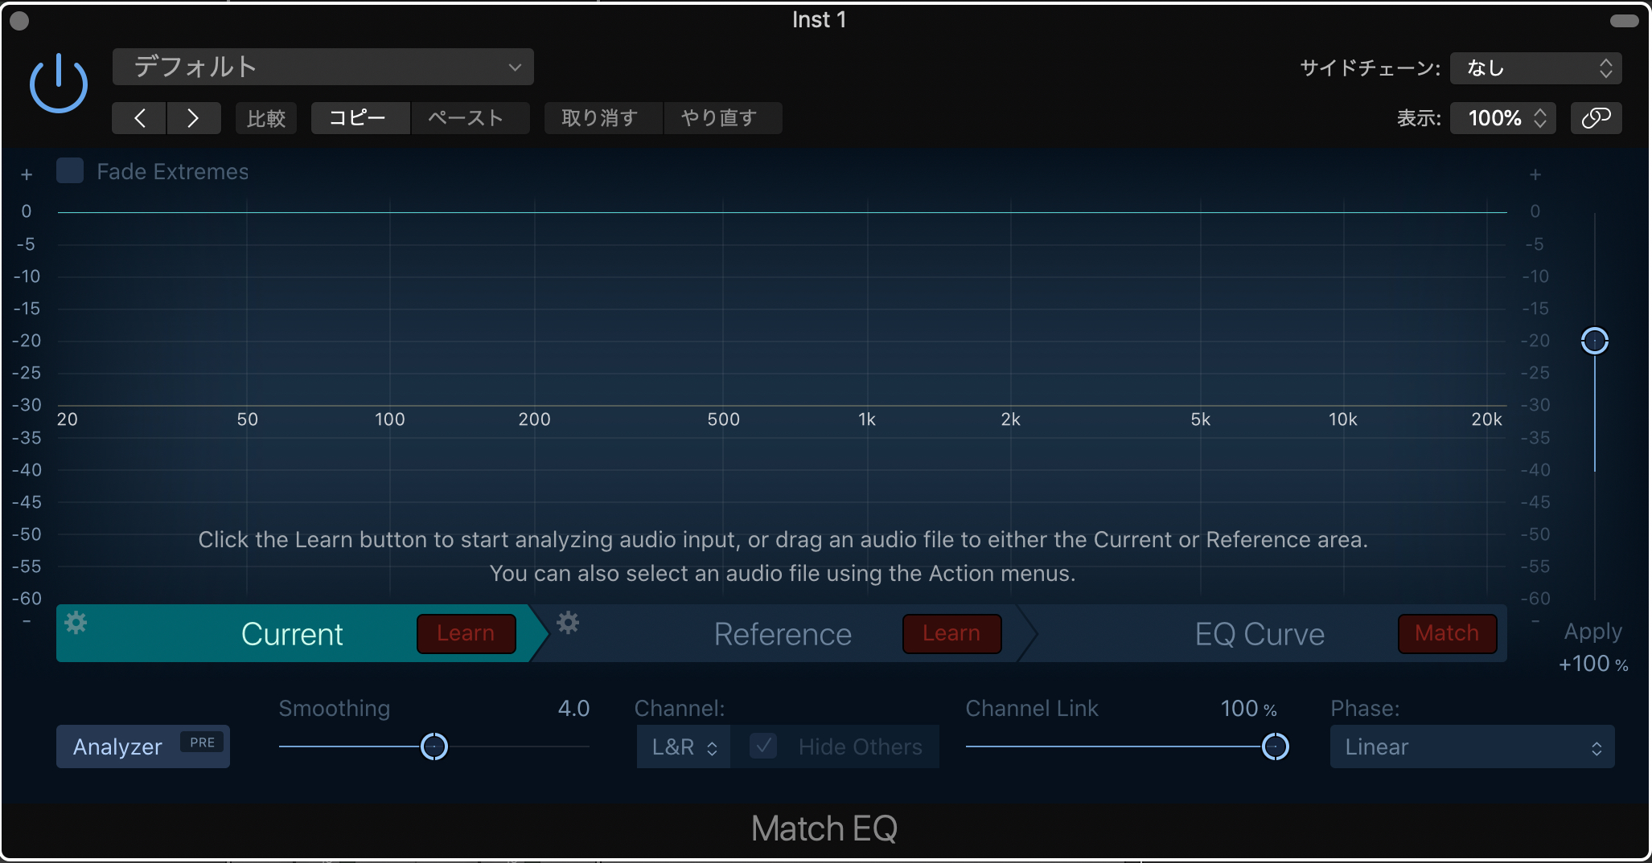Click left plus scale zoom button

pos(27,174)
